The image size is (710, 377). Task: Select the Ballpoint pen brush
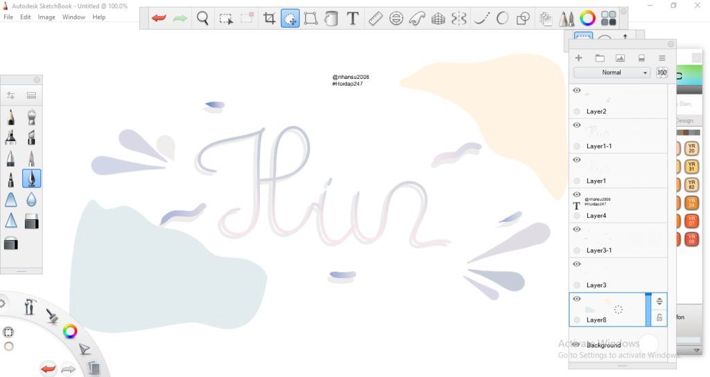11,158
